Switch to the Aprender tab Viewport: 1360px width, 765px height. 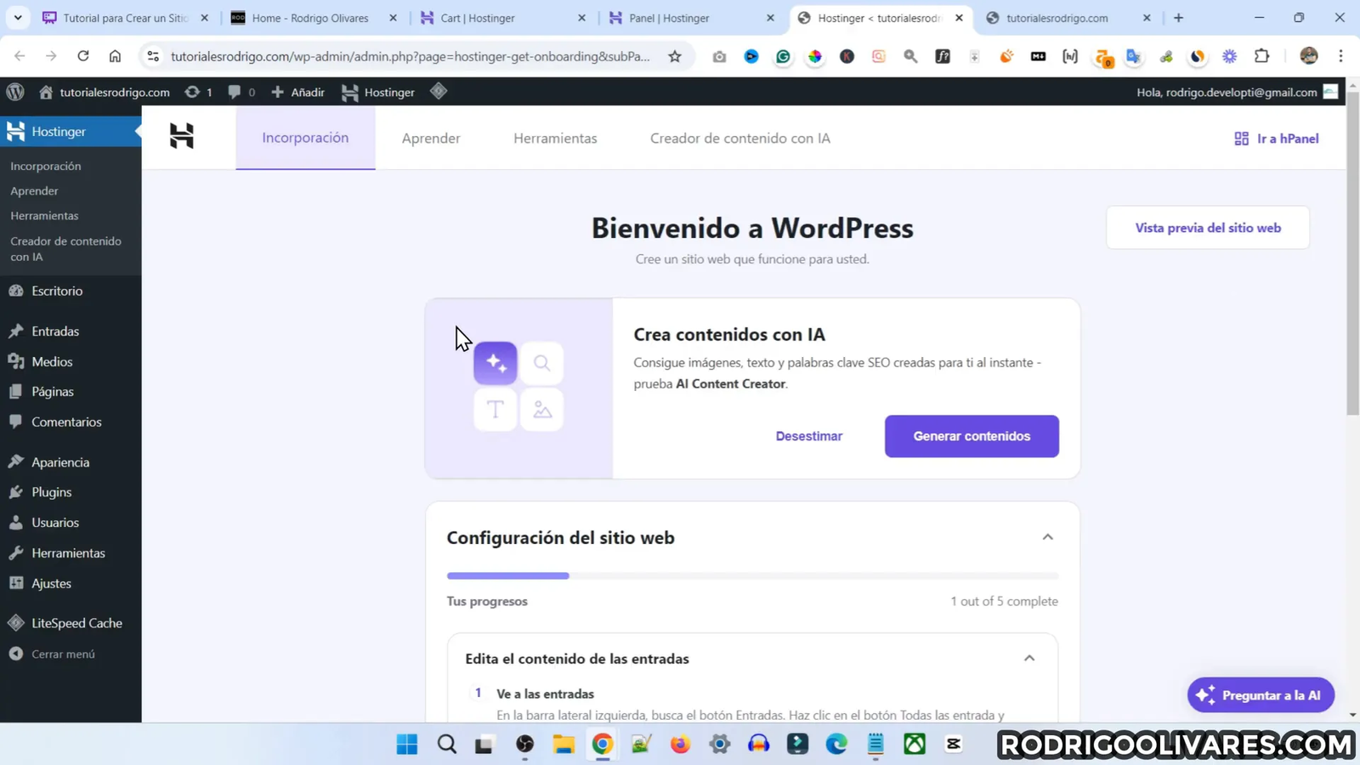tap(430, 138)
